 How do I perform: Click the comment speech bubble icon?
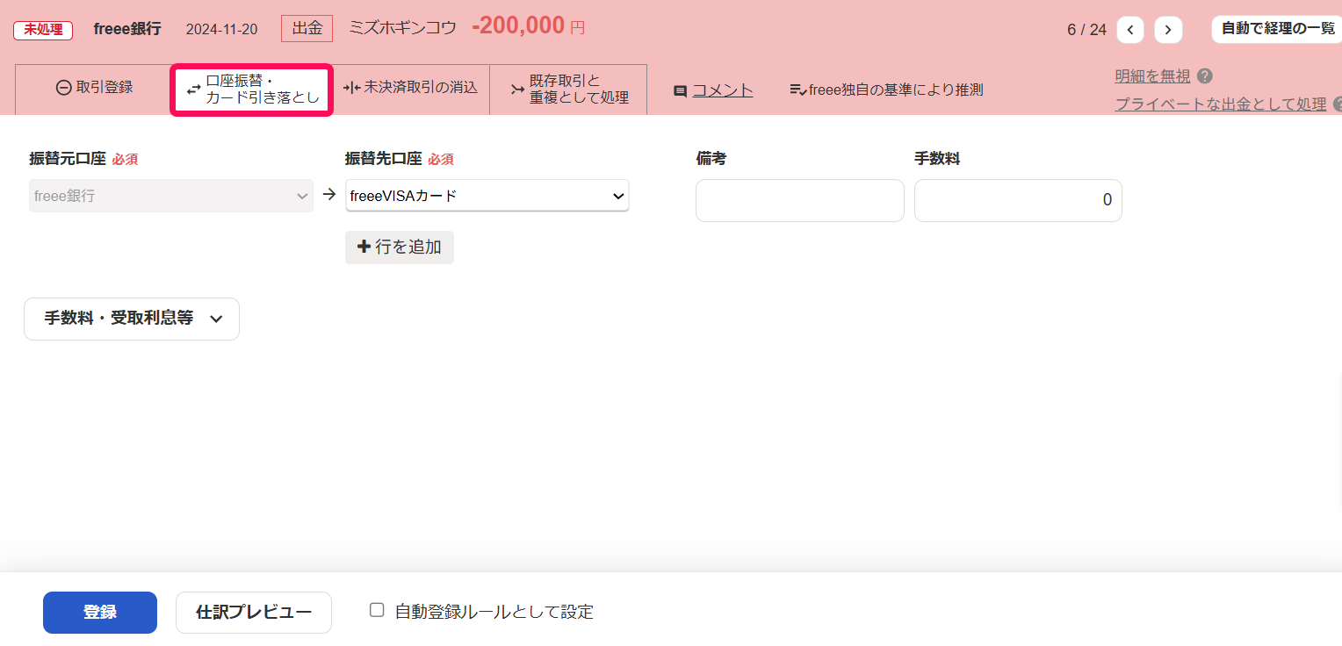(680, 90)
